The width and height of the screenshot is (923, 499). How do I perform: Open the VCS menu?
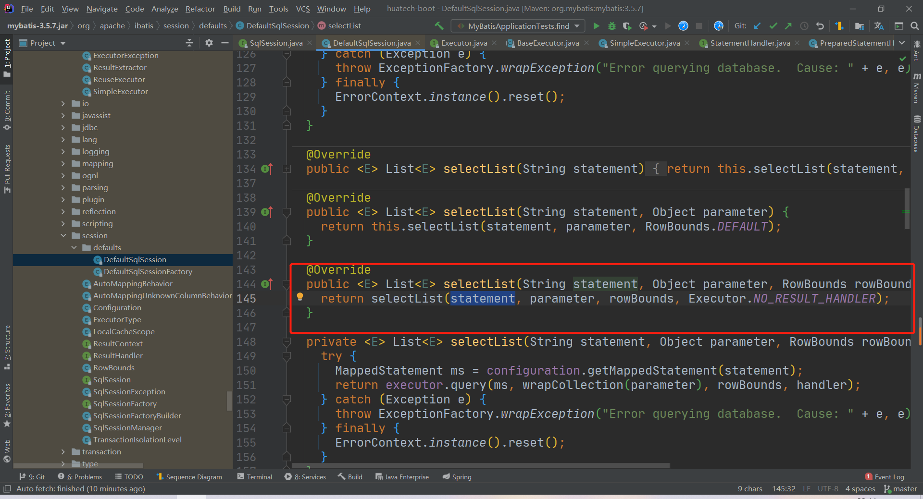pos(303,9)
